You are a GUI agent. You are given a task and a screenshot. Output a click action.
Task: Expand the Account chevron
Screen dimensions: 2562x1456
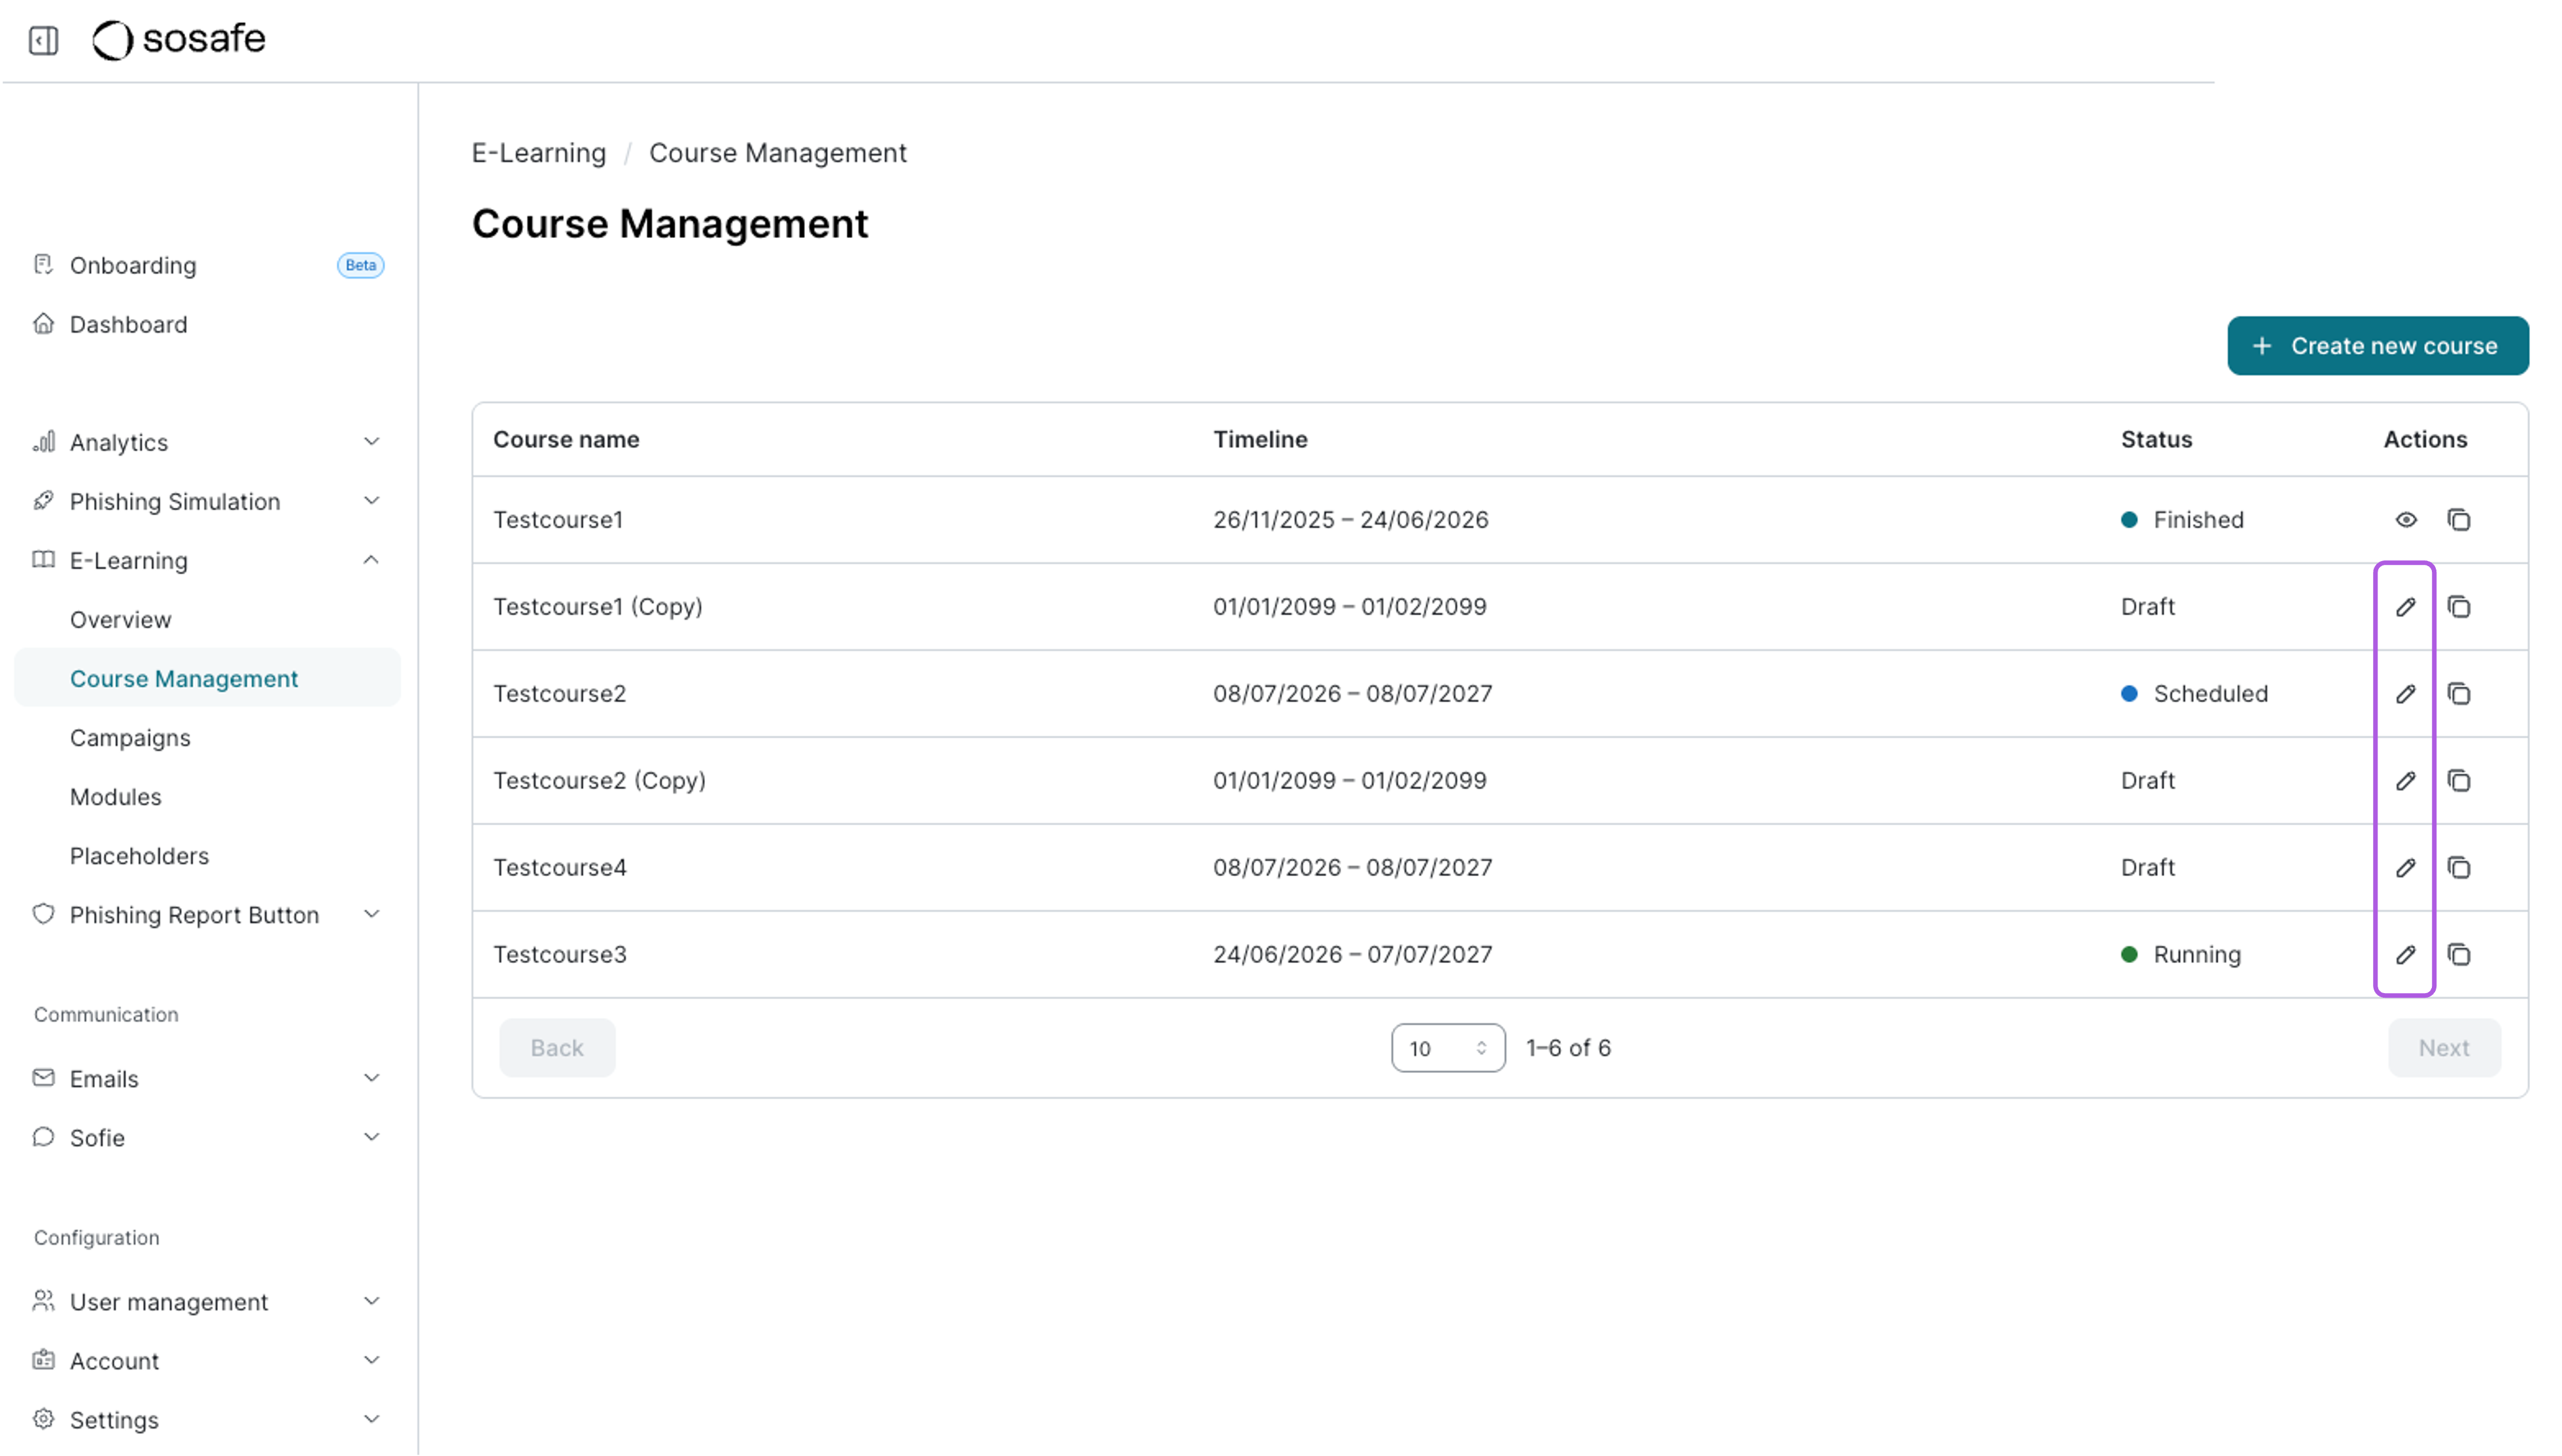(371, 1360)
